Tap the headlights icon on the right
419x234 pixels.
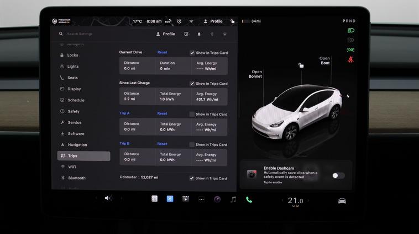[x=350, y=31]
